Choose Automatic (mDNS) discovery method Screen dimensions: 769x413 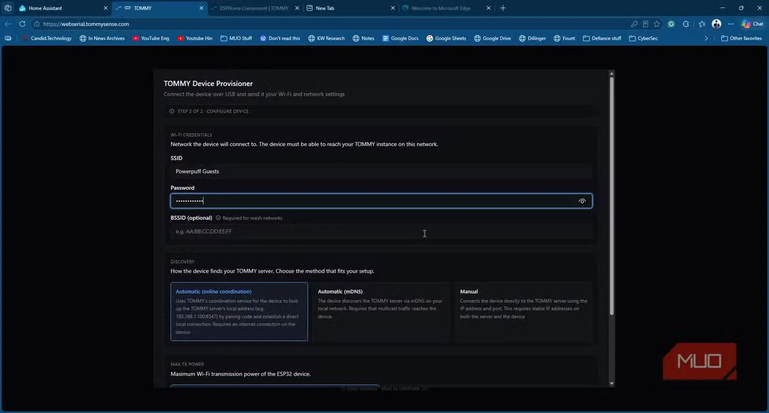(381, 312)
